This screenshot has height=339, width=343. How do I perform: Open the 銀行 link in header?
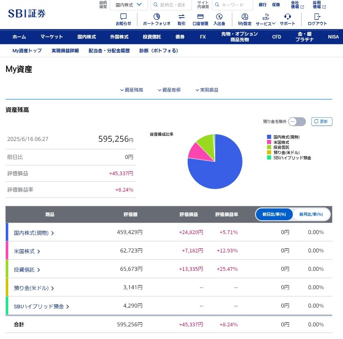pyautogui.click(x=263, y=4)
